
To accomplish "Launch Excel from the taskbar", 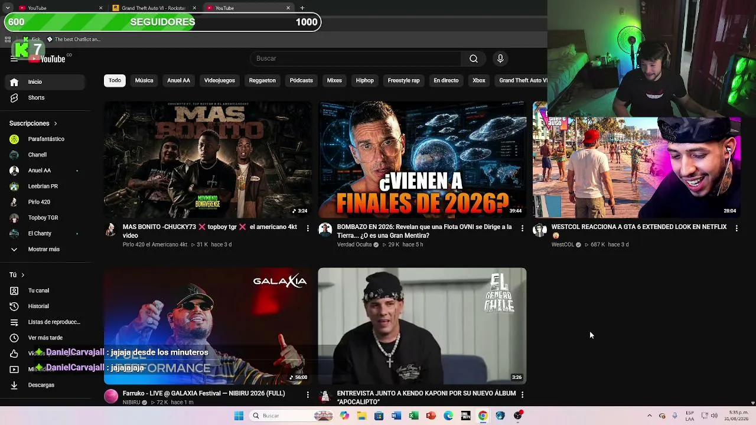I will click(413, 416).
